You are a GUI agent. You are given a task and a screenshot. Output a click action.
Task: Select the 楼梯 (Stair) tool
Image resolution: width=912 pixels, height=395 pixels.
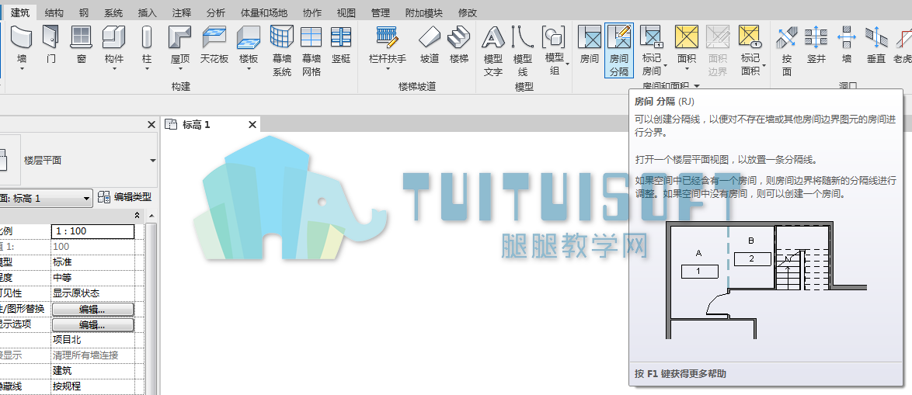[x=459, y=45]
